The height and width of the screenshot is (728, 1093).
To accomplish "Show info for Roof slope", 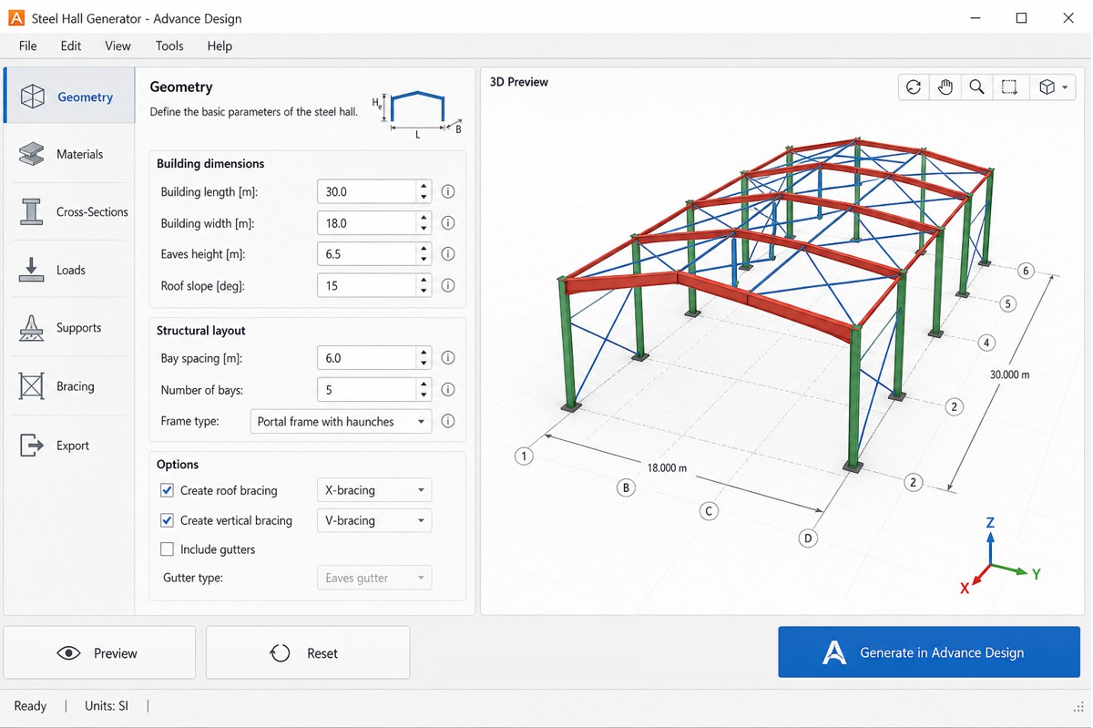I will (x=448, y=285).
